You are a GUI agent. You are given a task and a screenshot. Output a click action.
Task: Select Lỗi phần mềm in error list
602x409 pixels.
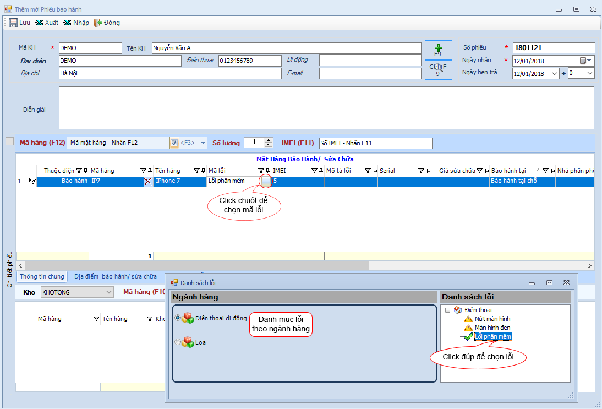point(493,336)
